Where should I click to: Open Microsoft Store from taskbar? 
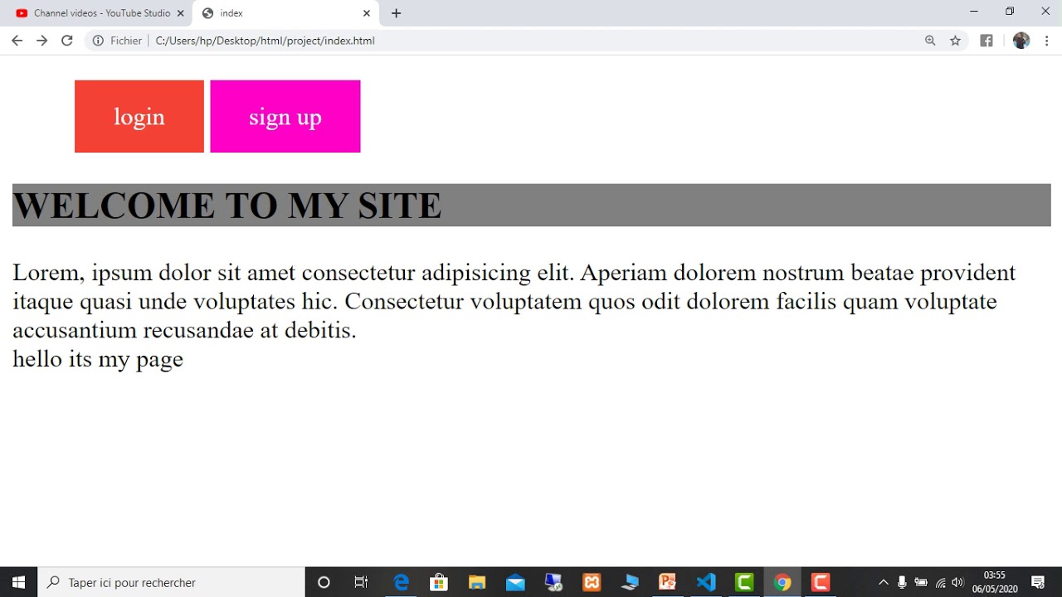coord(439,582)
